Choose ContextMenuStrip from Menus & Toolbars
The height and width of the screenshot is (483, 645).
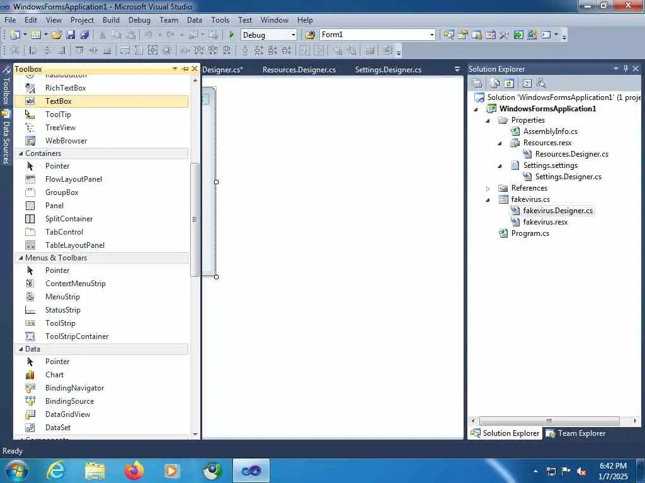(x=101, y=284)
